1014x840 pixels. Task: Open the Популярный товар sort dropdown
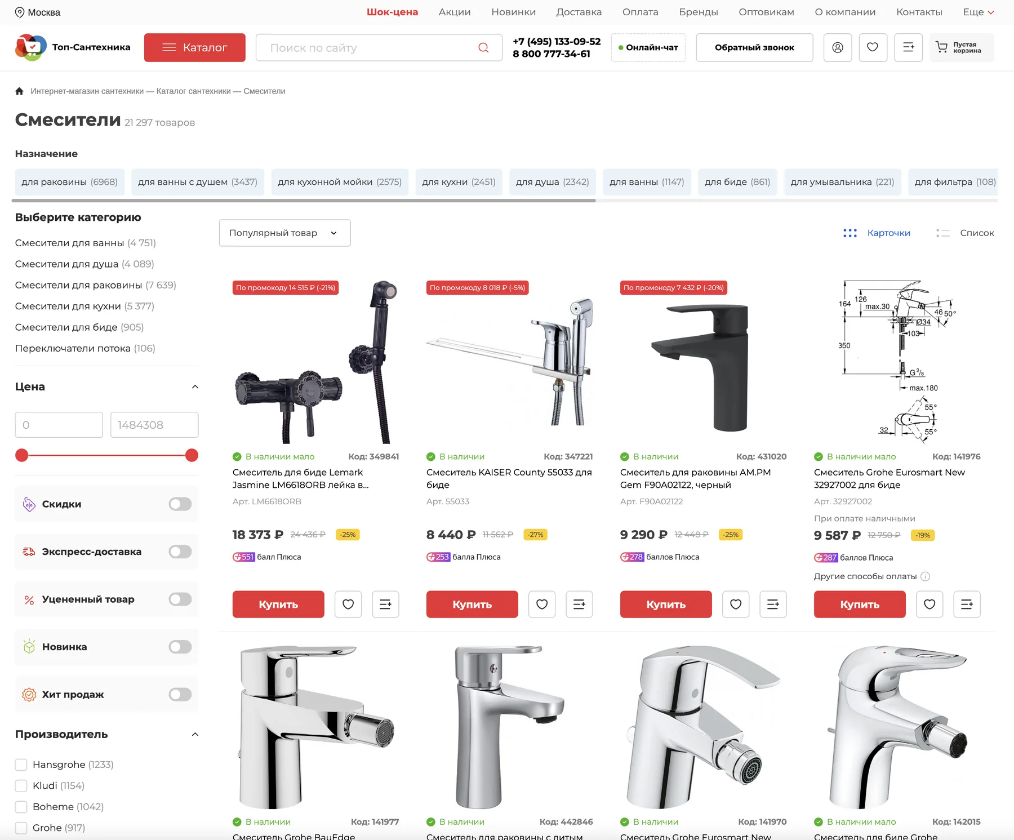[x=284, y=233]
